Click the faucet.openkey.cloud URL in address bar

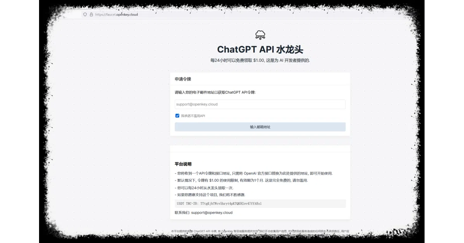click(x=116, y=15)
